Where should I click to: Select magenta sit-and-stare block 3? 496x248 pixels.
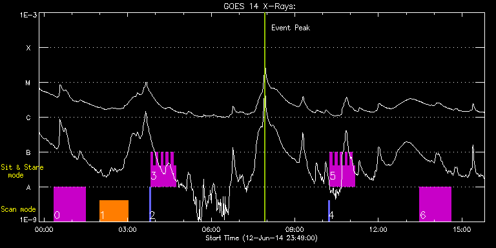point(163,170)
